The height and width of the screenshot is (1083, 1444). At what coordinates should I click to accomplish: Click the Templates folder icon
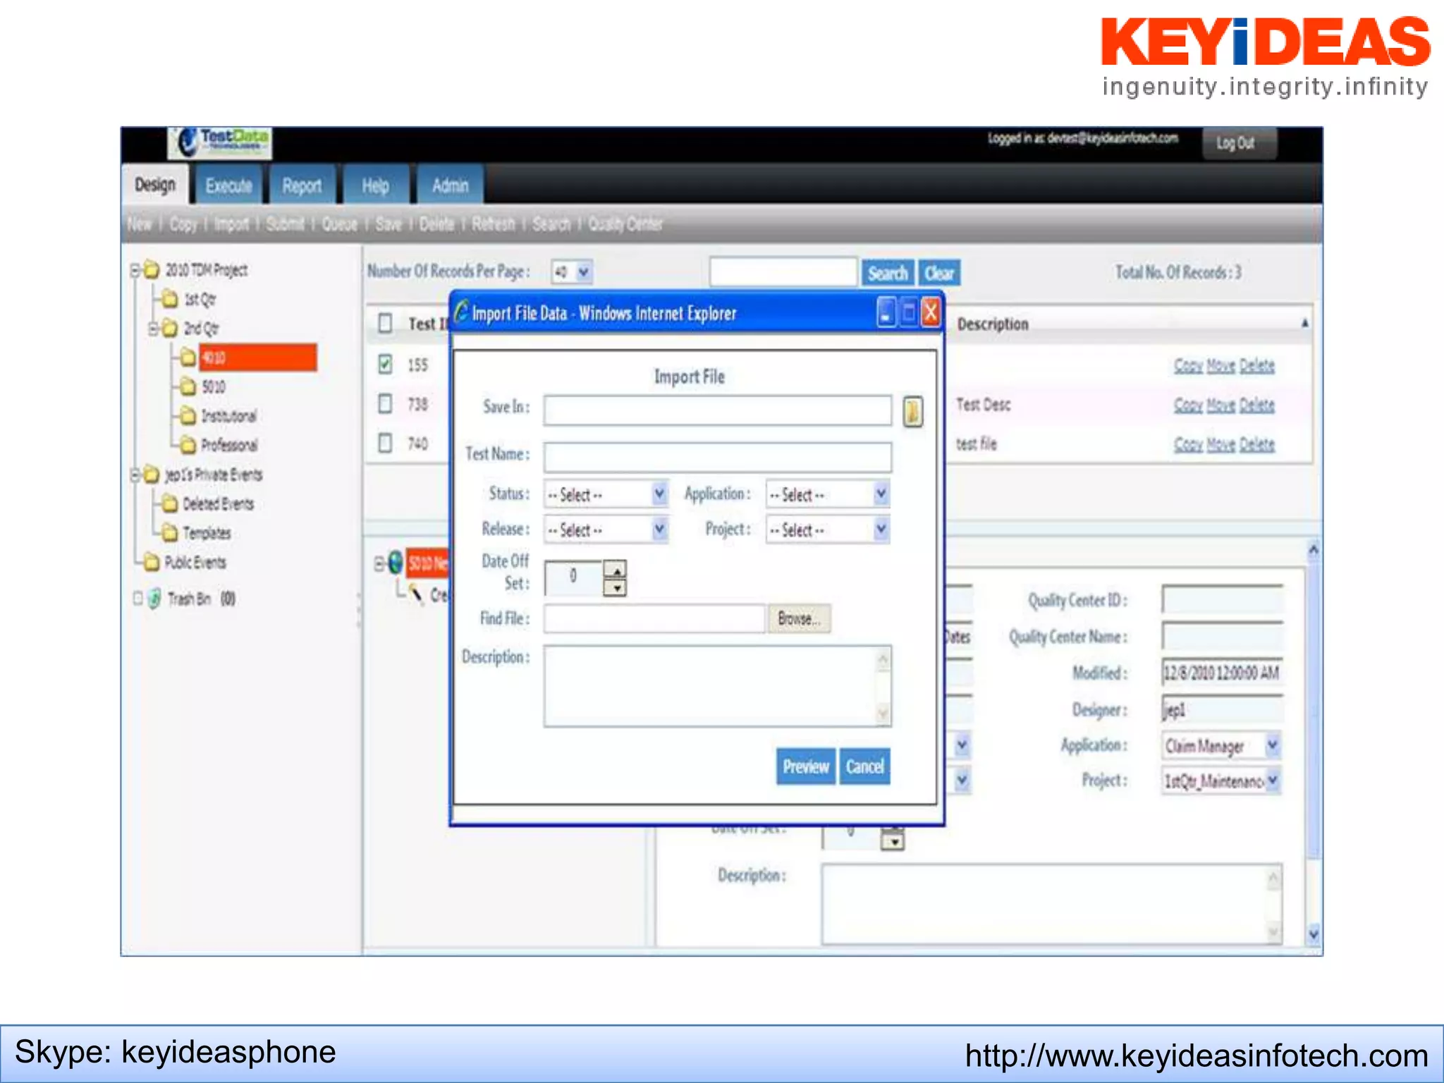click(x=170, y=532)
